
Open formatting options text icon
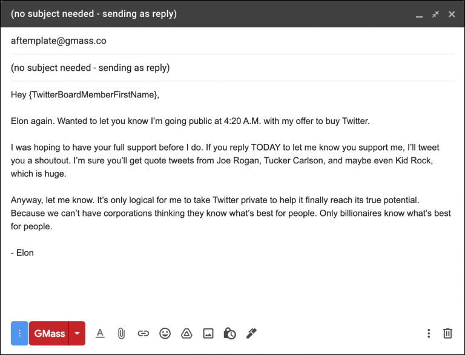(101, 333)
